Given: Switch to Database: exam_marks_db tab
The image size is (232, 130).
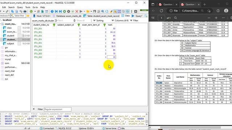Looking at the screenshot, I should point(67,16).
